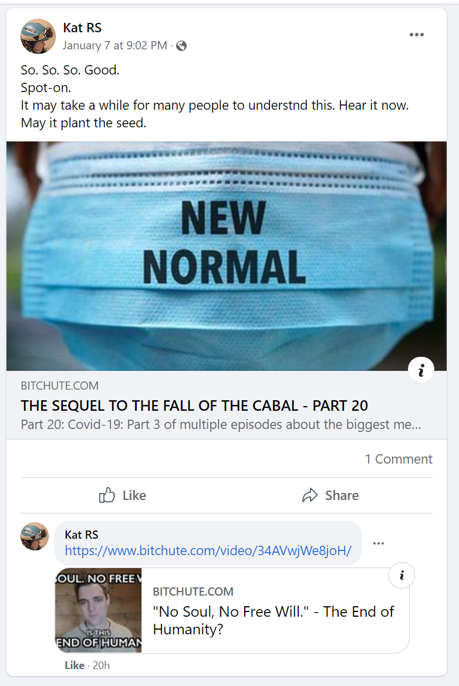This screenshot has width=459, height=686.
Task: Click the globe public privacy icon
Action: (181, 46)
